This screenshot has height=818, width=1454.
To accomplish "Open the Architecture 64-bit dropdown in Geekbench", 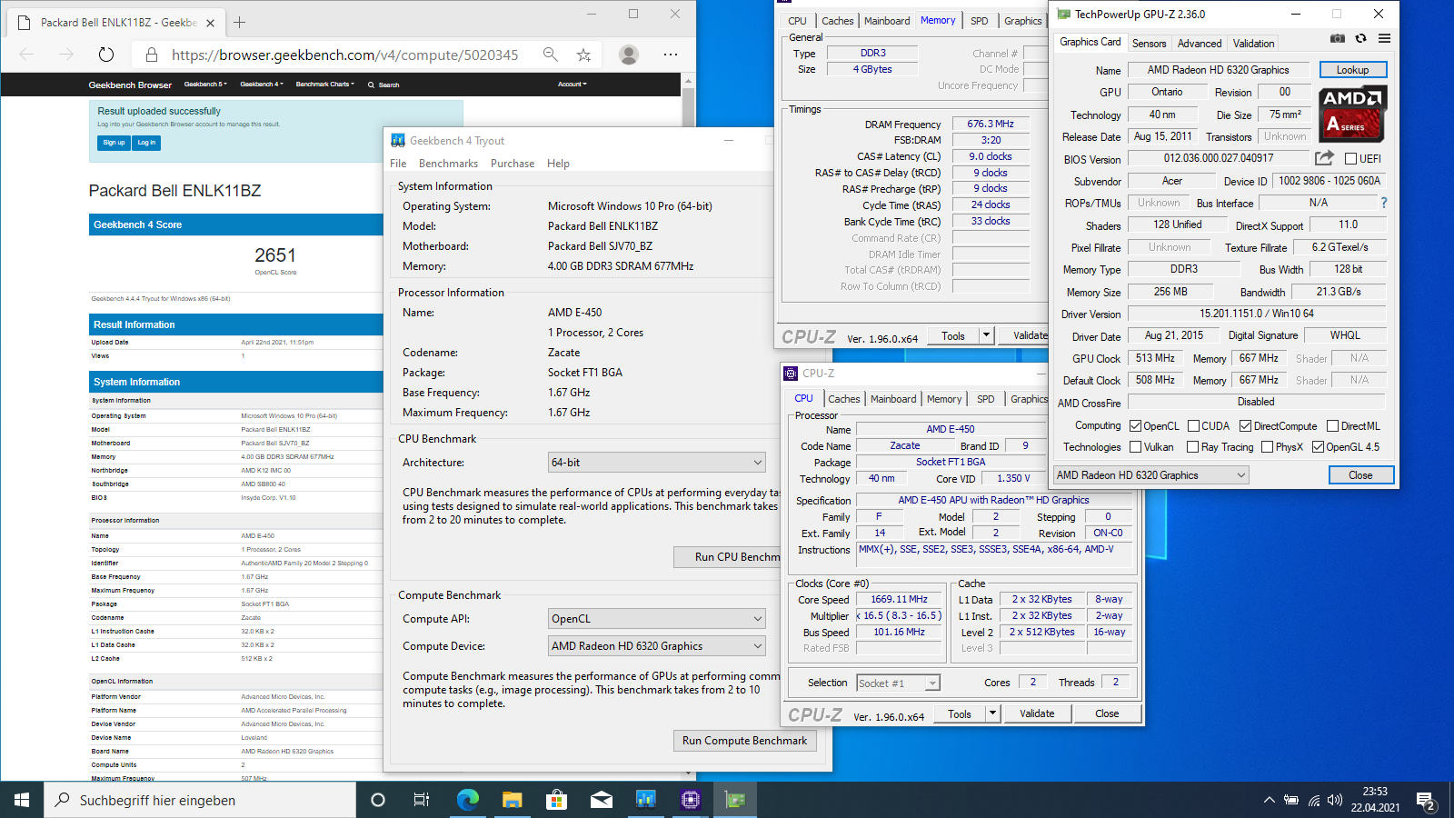I will (657, 463).
